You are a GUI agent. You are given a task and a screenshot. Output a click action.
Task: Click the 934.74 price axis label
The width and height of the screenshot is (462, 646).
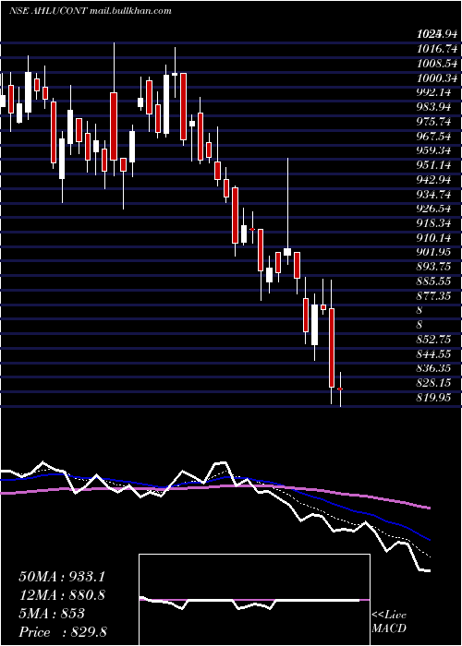[433, 194]
